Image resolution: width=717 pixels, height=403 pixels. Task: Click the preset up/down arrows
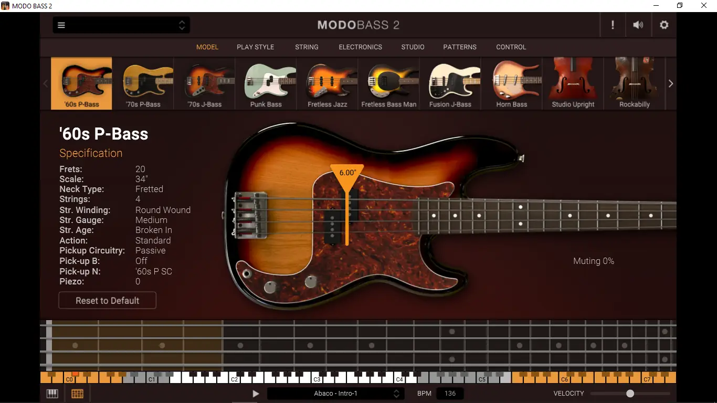(182, 25)
